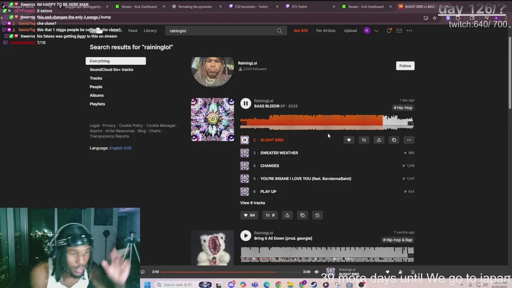Filter results by Playlists
This screenshot has height=288, width=512.
click(x=97, y=104)
